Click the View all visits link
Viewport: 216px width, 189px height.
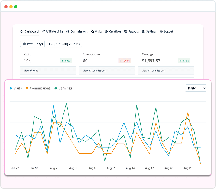click(31, 70)
